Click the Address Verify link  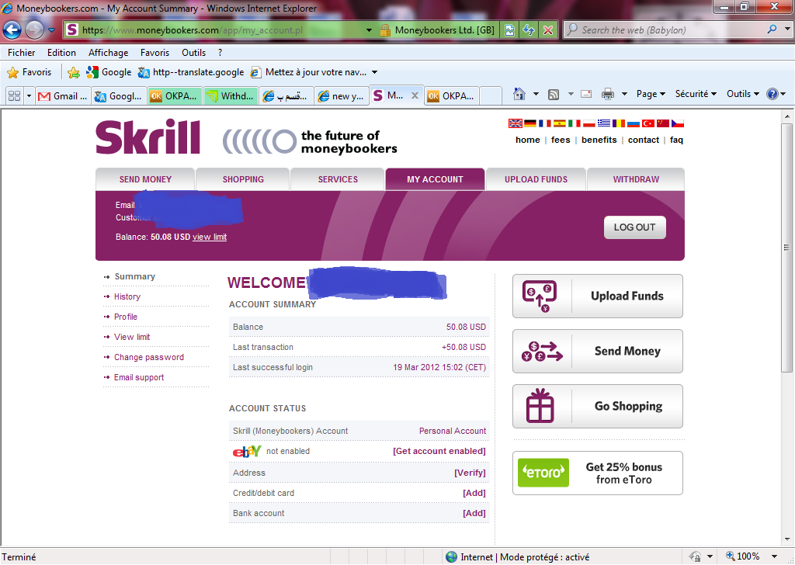click(470, 473)
